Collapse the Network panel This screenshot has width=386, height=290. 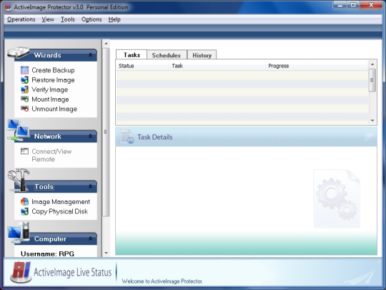click(90, 136)
